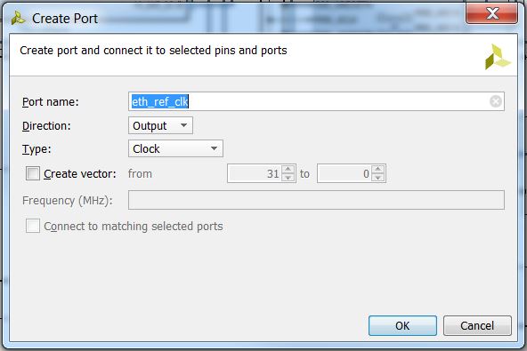This screenshot has width=527, height=351.
Task: Click the Vivado logo in the title bar
Action: pos(18,18)
